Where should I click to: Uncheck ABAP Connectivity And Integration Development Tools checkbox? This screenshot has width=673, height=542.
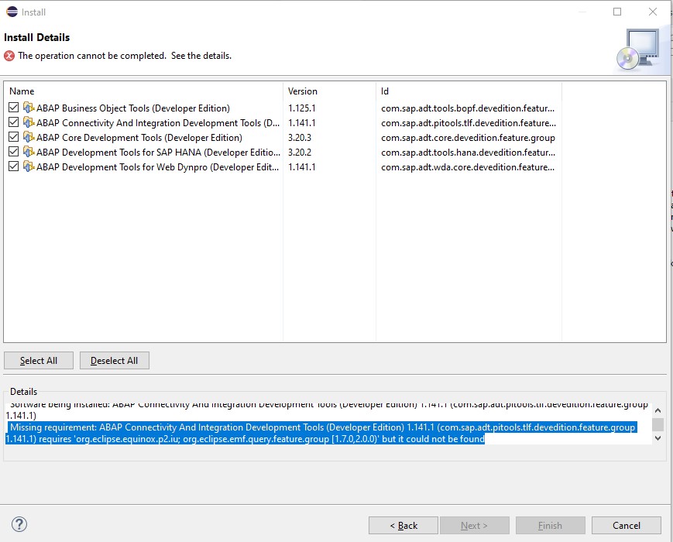click(14, 122)
